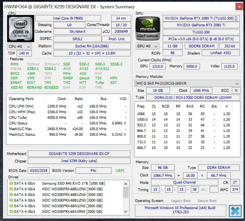Click the cache size field
The height and width of the screenshot is (221, 245).
[92, 53]
